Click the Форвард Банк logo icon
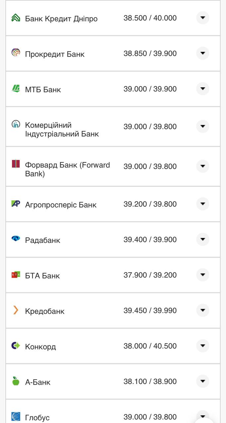The width and height of the screenshot is (226, 423). click(16, 164)
